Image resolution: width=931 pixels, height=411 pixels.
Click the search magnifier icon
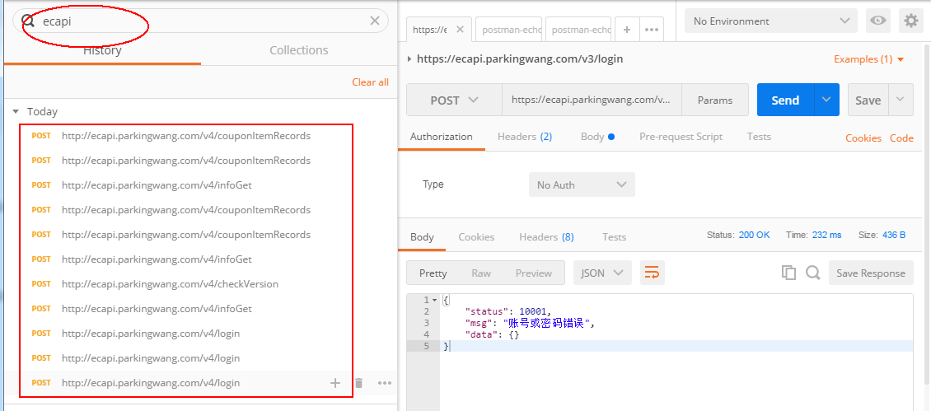click(x=29, y=21)
